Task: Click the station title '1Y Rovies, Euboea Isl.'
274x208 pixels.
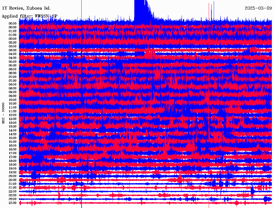Action: [x=26, y=8]
